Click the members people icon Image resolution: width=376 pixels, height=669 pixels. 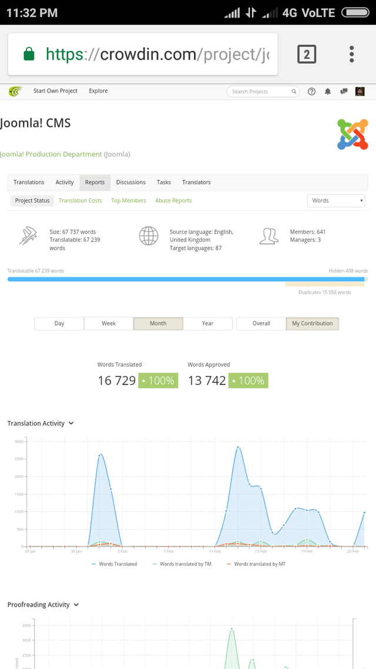click(x=269, y=236)
